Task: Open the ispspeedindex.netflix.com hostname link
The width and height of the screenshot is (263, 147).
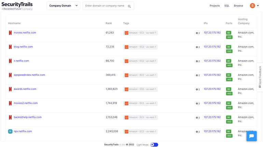Action: [29, 75]
